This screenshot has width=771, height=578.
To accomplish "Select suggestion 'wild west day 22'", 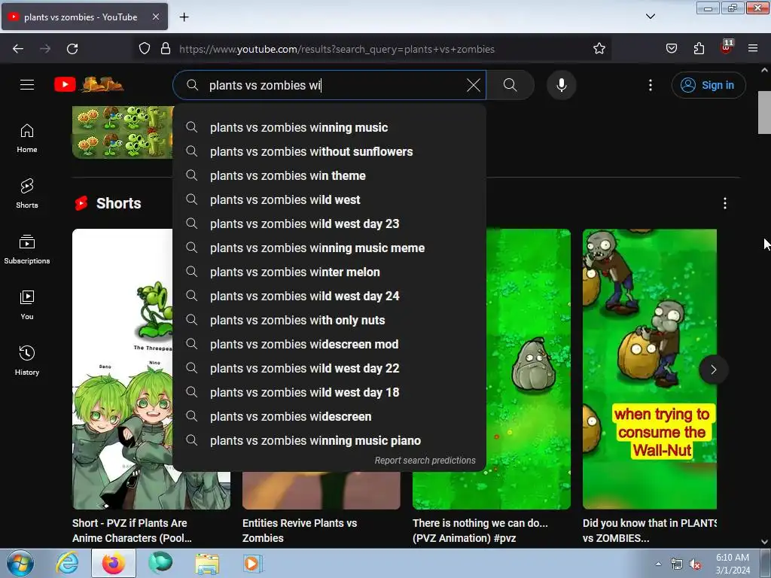I will pos(330,368).
